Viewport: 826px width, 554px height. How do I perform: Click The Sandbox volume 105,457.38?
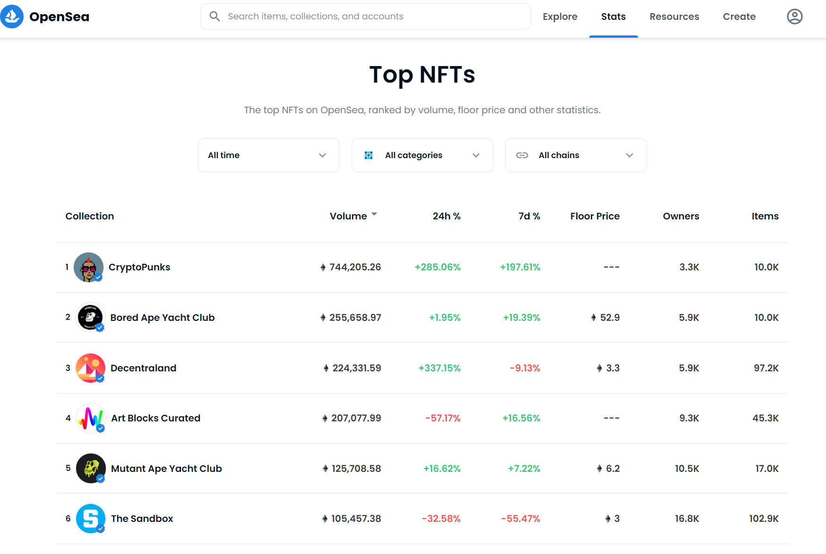(x=356, y=519)
